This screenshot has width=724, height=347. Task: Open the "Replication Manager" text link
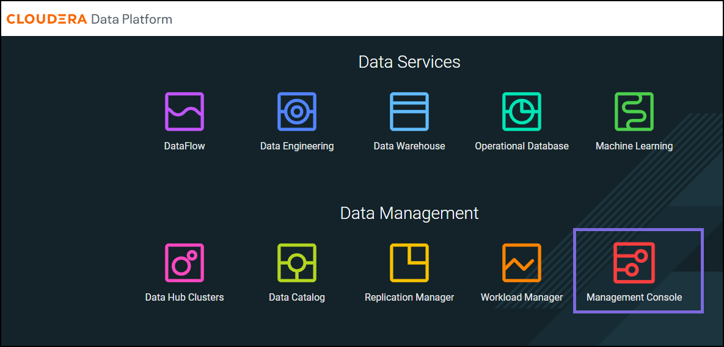pos(409,298)
